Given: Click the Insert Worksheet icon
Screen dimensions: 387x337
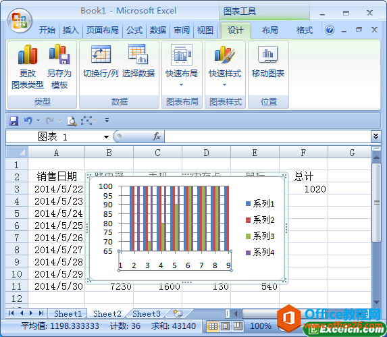Looking at the screenshot, I should pyautogui.click(x=178, y=313).
